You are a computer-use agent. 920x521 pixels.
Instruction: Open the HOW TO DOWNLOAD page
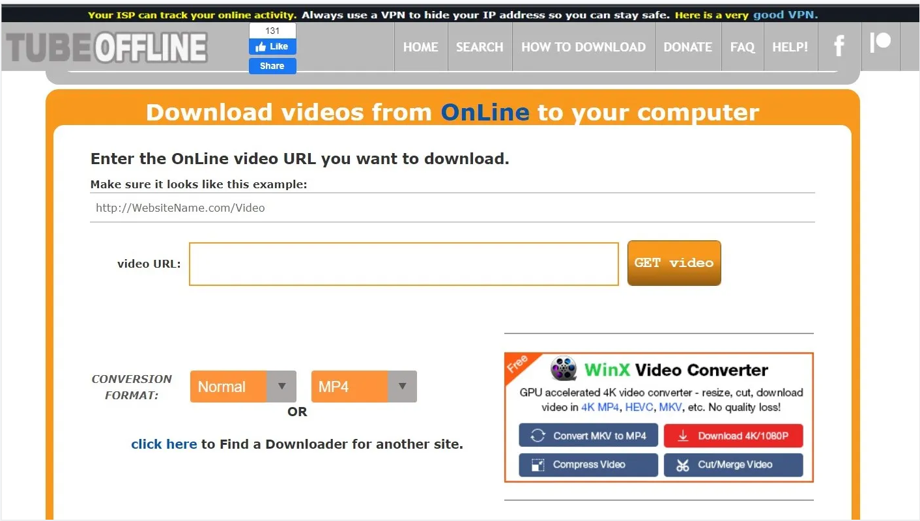pos(583,47)
